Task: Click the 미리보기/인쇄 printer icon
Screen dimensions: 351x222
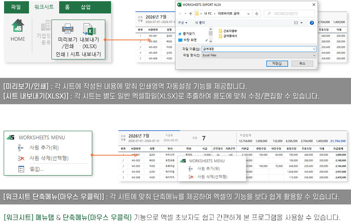Action: click(67, 29)
